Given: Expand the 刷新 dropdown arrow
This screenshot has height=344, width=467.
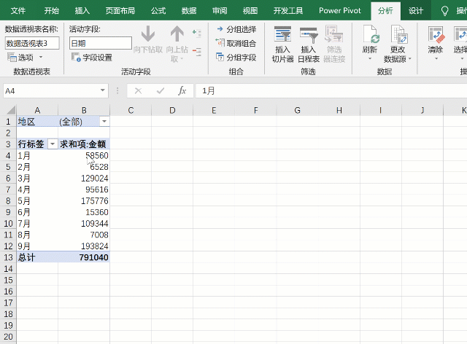Looking at the screenshot, I should tap(370, 58).
